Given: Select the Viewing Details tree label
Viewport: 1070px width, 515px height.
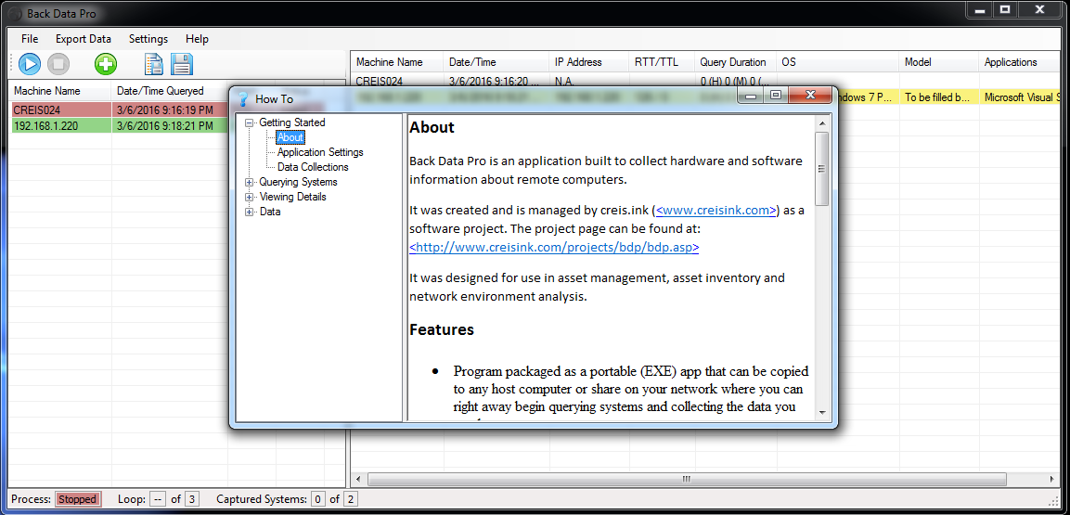Looking at the screenshot, I should [292, 197].
